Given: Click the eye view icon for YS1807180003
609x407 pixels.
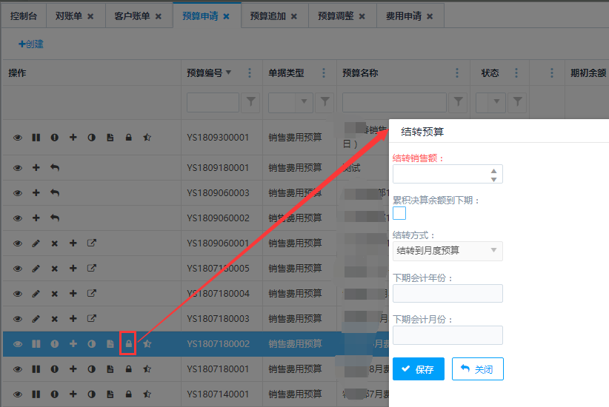Looking at the screenshot, I should point(18,319).
